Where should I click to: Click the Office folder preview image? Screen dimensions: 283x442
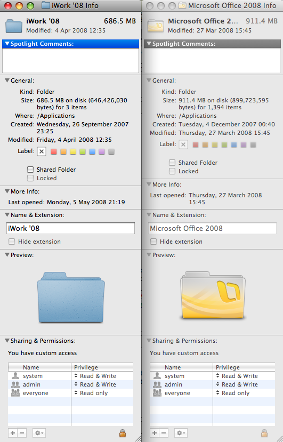[213, 295]
